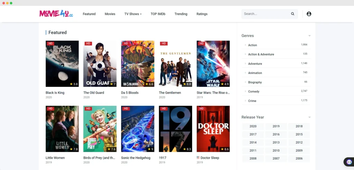Filter by release year 2015
This screenshot has height=170, width=354.
click(x=299, y=134)
